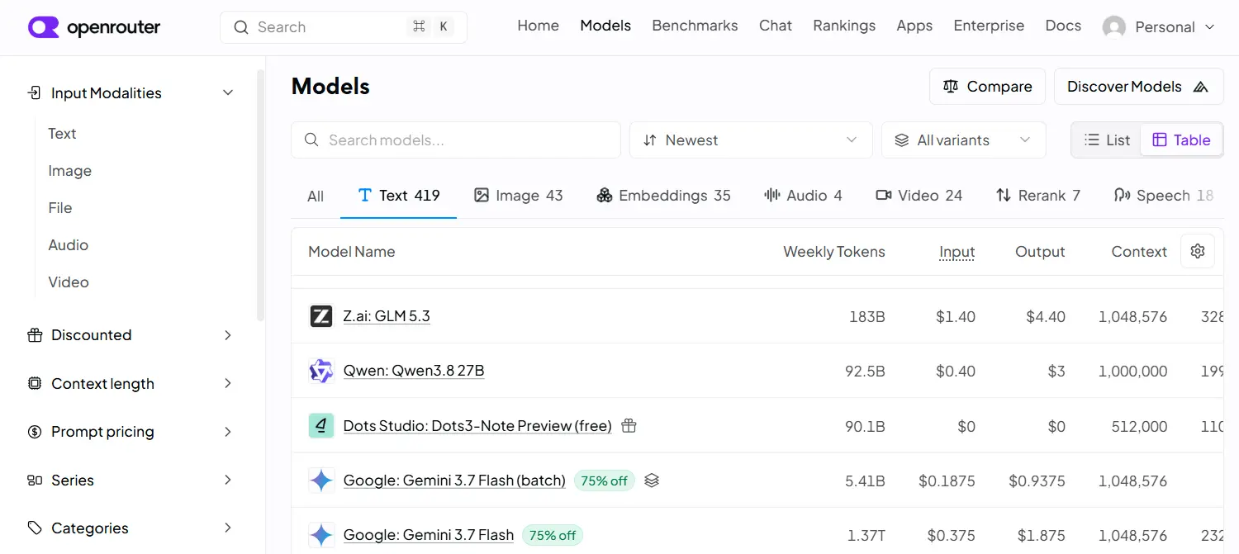Select the Audio 4 tab

tap(803, 196)
